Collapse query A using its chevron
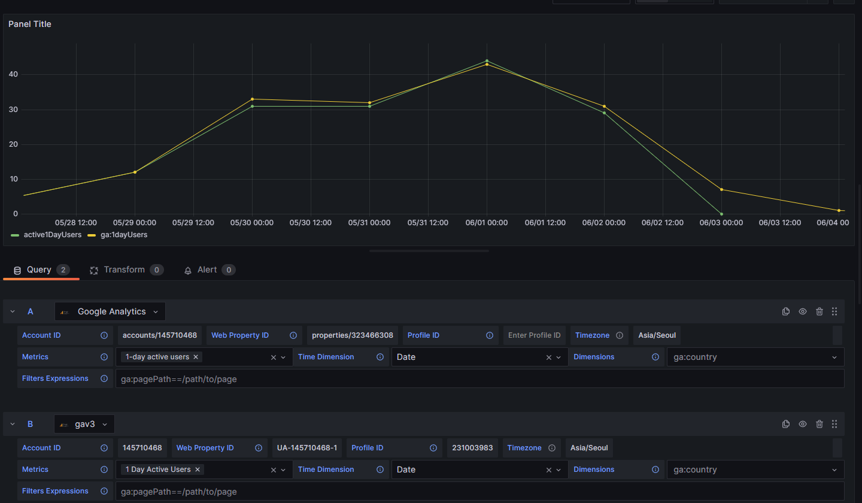 tap(12, 311)
